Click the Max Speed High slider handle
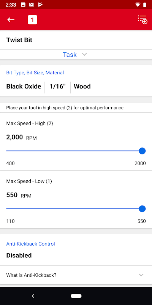The height and width of the screenshot is (305, 152). click(x=142, y=151)
